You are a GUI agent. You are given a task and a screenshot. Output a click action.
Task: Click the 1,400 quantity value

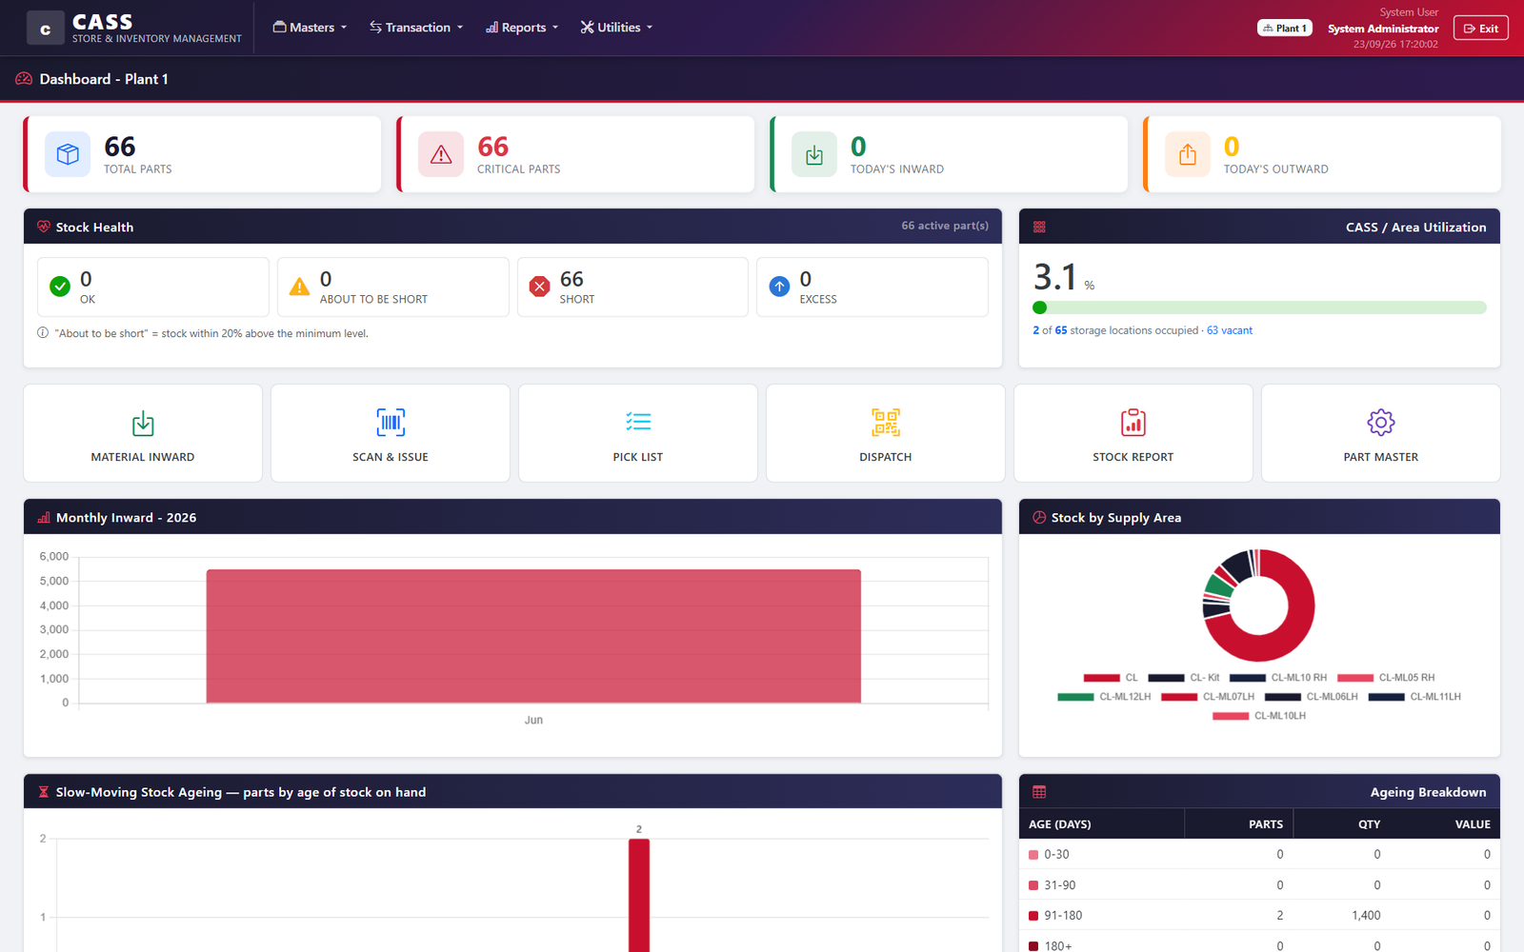coord(1366,916)
